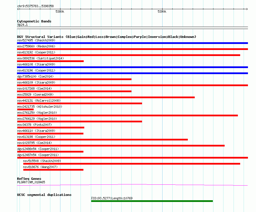Select the nsv527495 (Shaikh2009) label
This screenshot has width=256, height=212.
pos(36,40)
